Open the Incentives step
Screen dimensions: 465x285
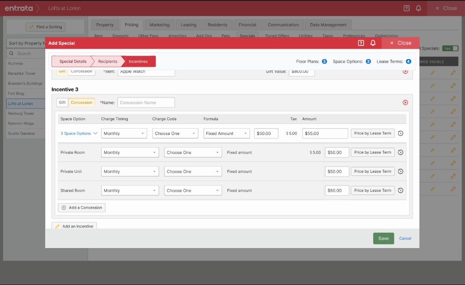(138, 61)
